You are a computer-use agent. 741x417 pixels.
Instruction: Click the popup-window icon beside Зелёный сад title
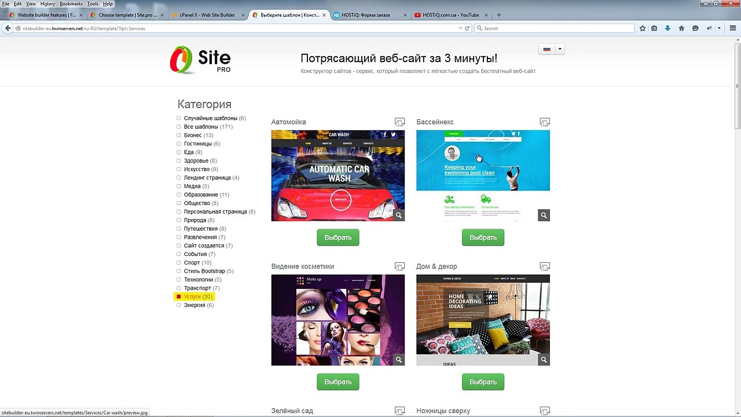pyautogui.click(x=399, y=411)
